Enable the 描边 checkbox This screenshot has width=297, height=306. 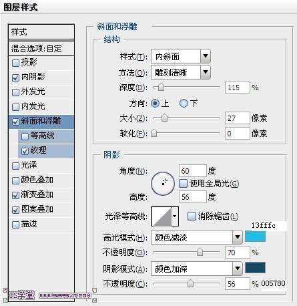15,224
